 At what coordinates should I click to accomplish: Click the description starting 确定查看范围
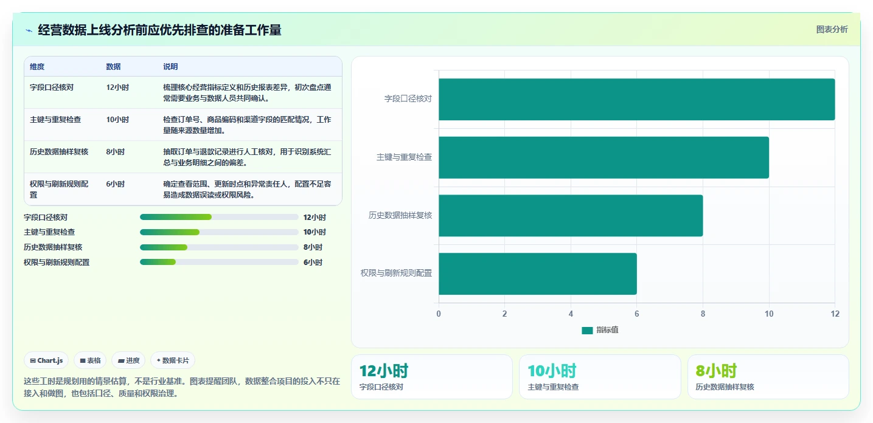click(x=248, y=189)
